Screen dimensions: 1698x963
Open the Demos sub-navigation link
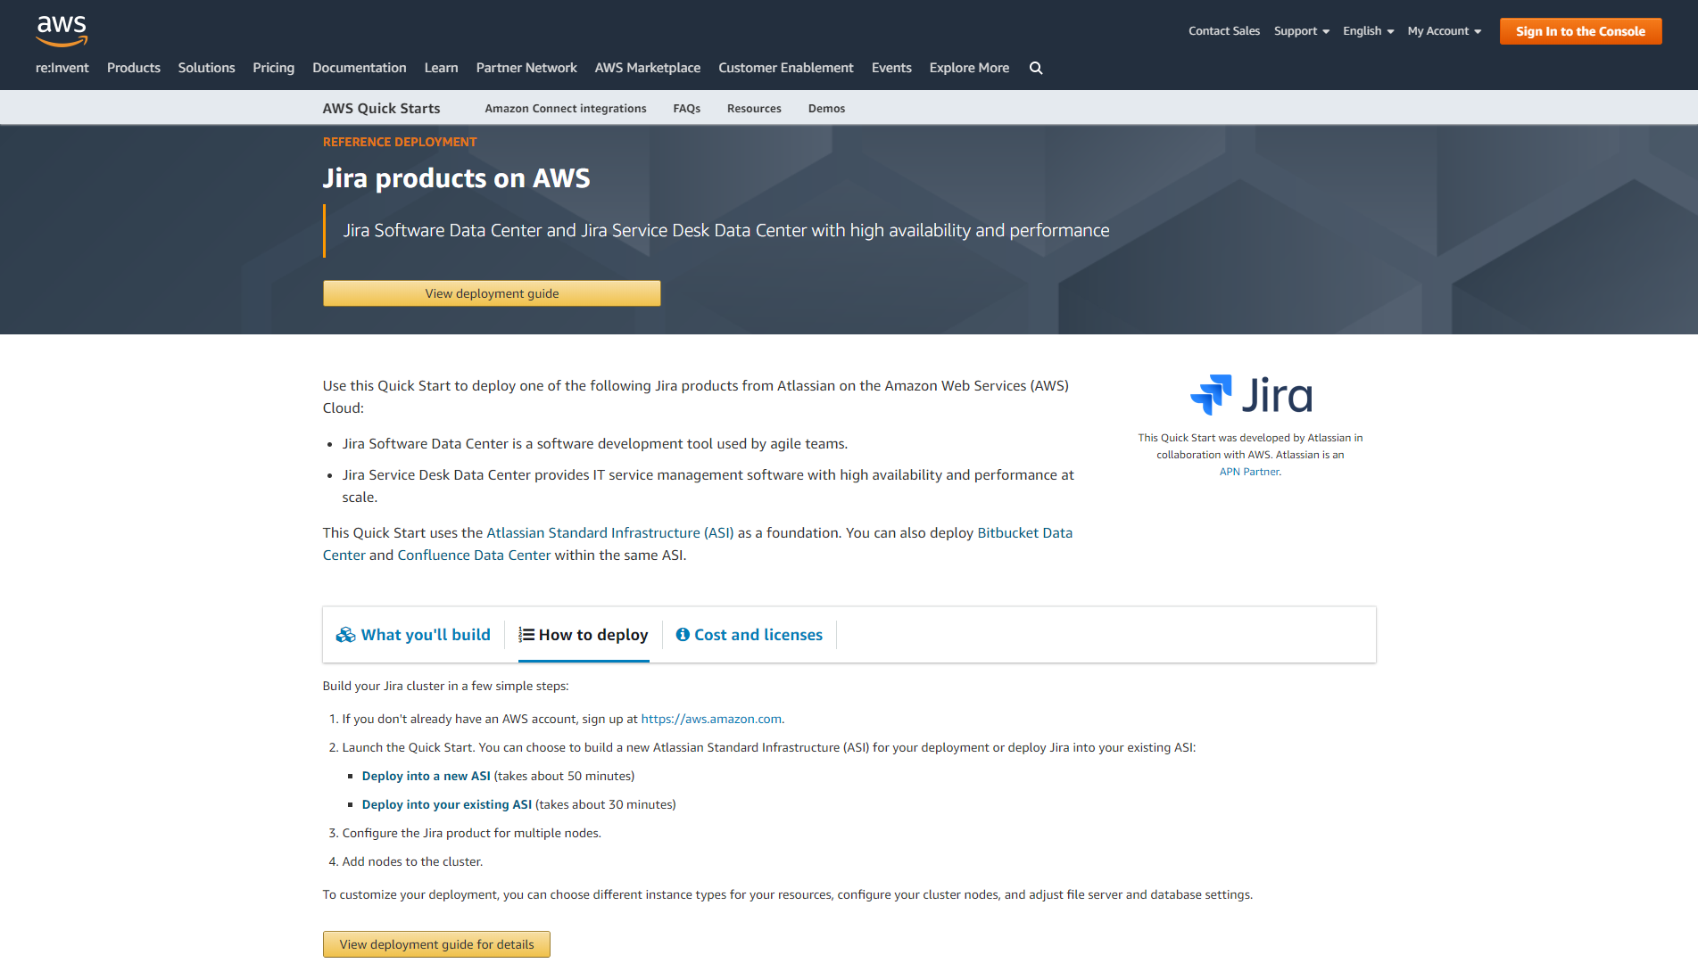[826, 109]
